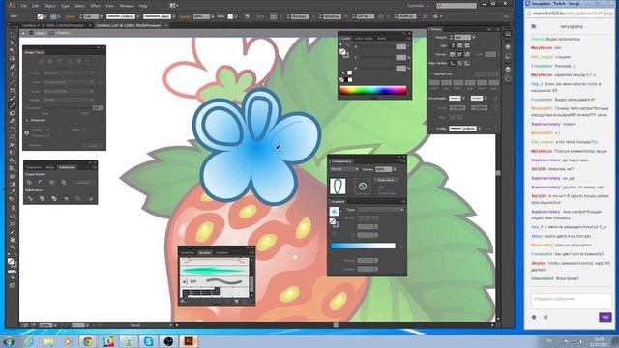Click the petal thumbnail in the Transparency panel
Image resolution: width=619 pixels, height=348 pixels.
click(x=338, y=187)
